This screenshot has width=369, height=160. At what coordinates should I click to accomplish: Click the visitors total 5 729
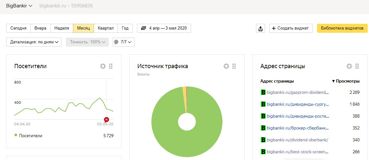(108, 135)
